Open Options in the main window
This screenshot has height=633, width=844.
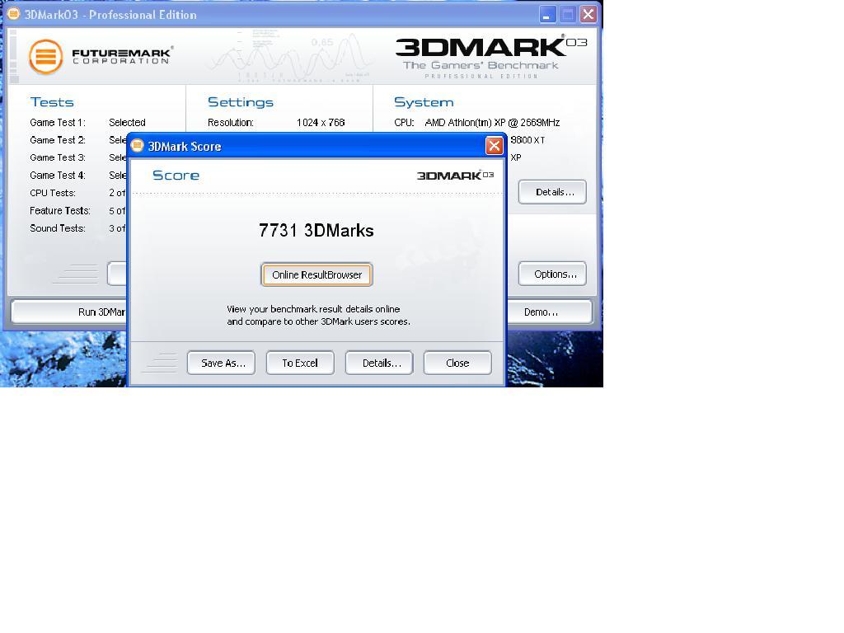[x=552, y=274]
